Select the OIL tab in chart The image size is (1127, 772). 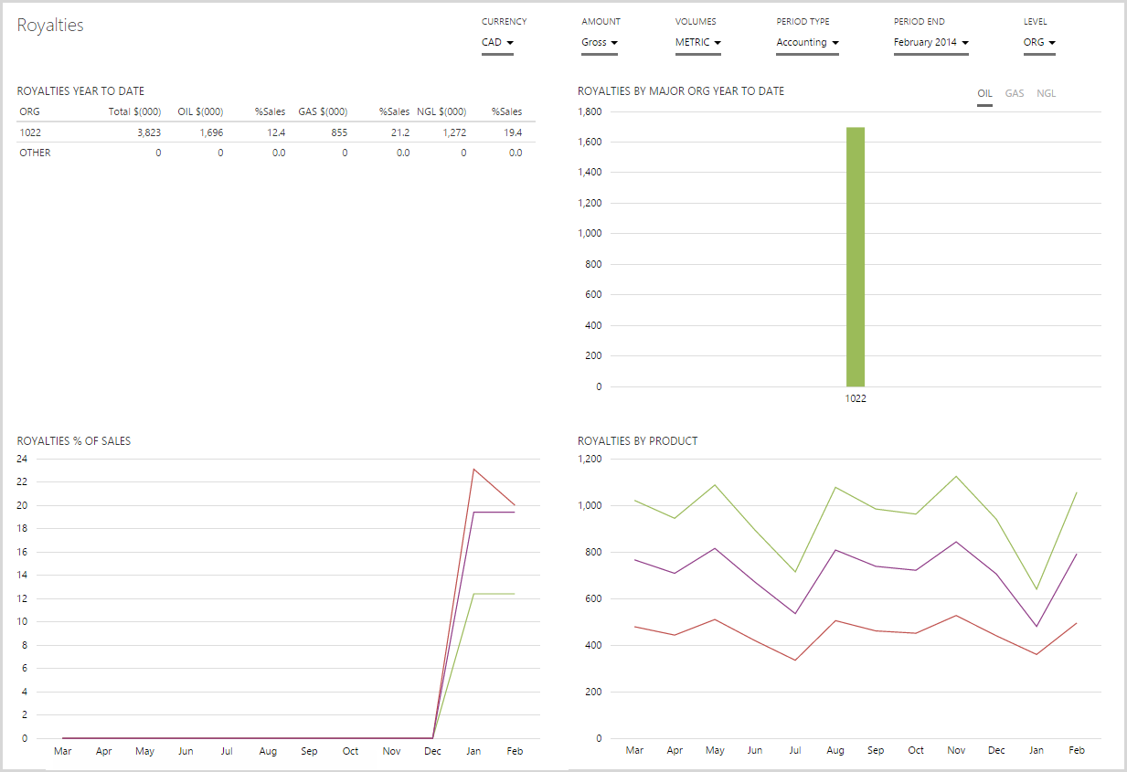click(x=984, y=93)
